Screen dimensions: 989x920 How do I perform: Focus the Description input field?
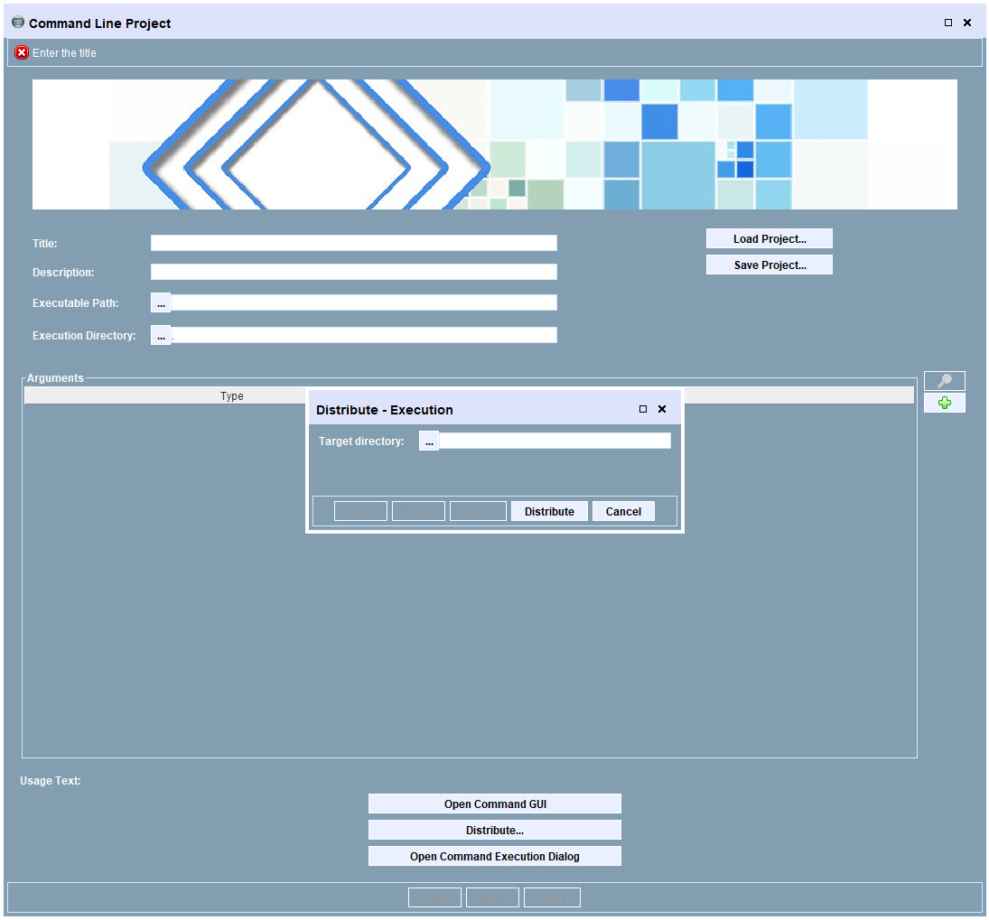pos(354,272)
